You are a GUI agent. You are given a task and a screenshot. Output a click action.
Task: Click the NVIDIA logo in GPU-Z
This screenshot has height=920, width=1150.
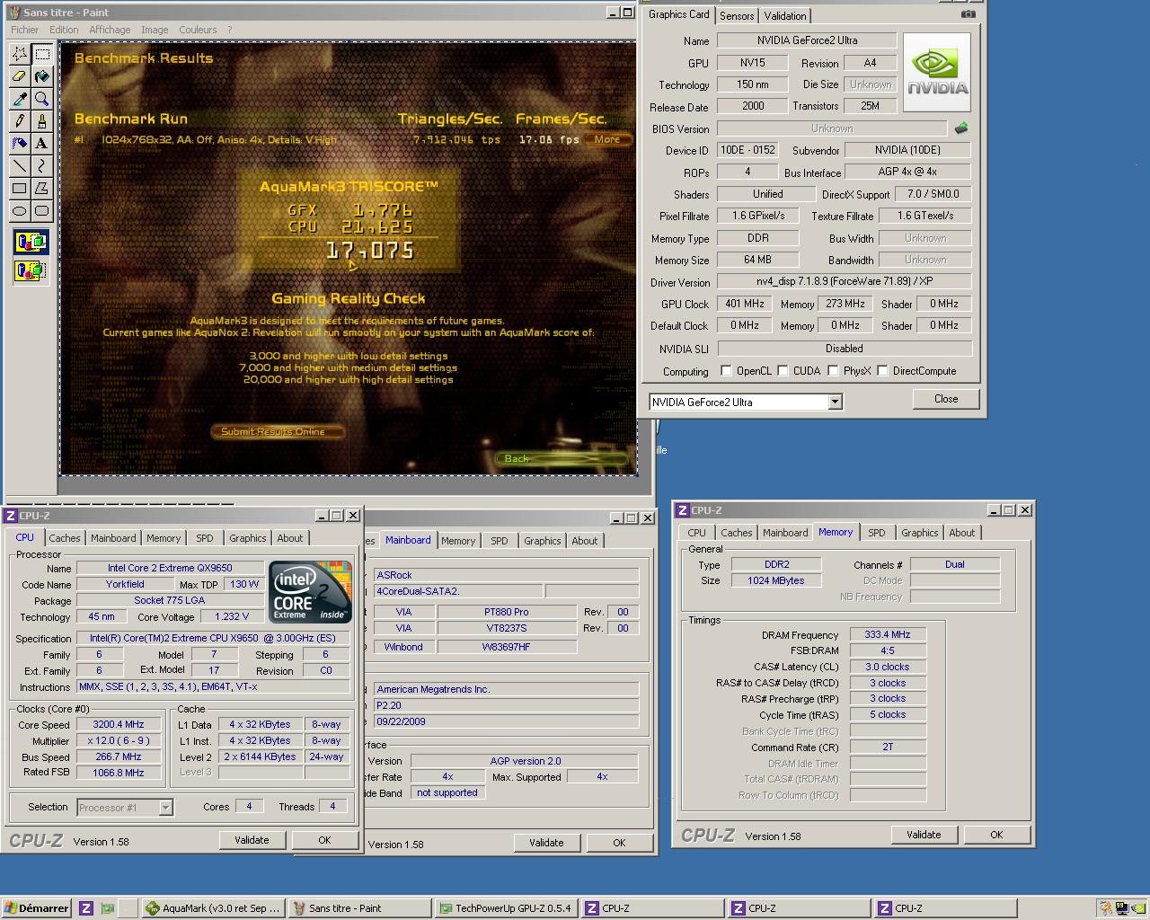click(x=937, y=72)
